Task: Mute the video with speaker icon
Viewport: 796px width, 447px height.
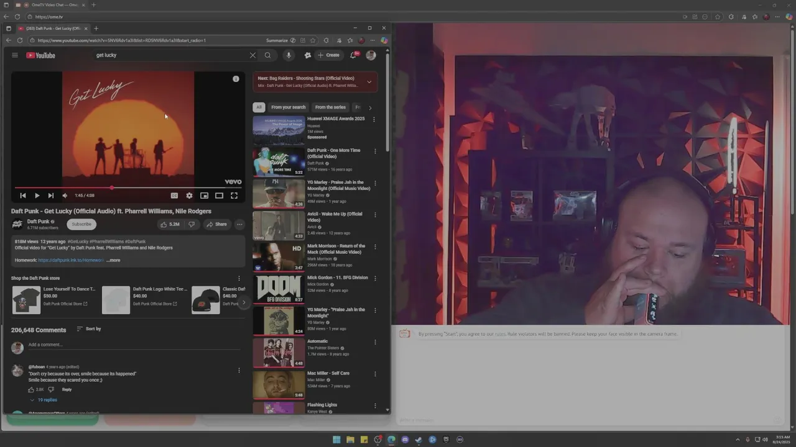Action: (x=65, y=196)
